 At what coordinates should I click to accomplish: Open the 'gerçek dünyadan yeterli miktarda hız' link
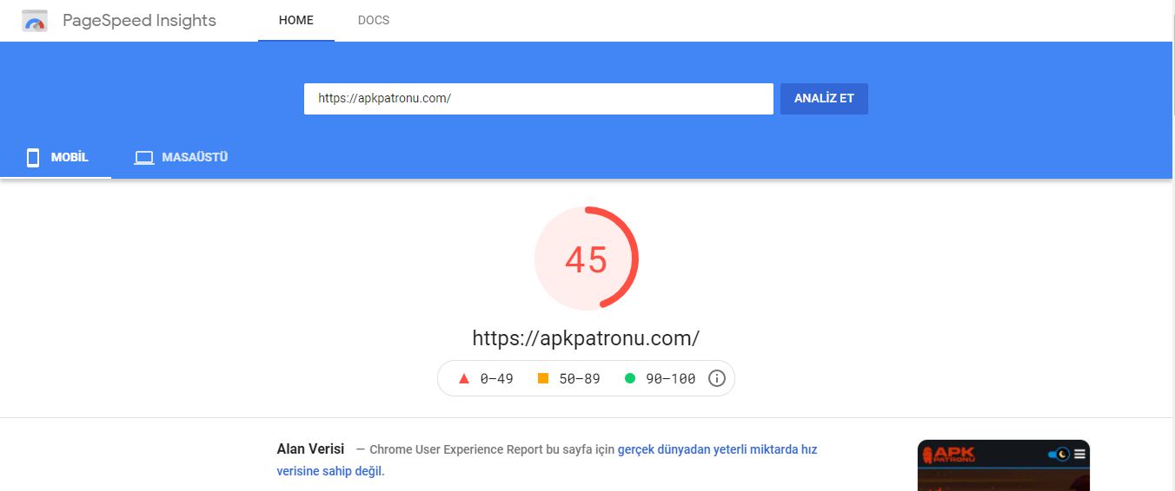point(717,449)
